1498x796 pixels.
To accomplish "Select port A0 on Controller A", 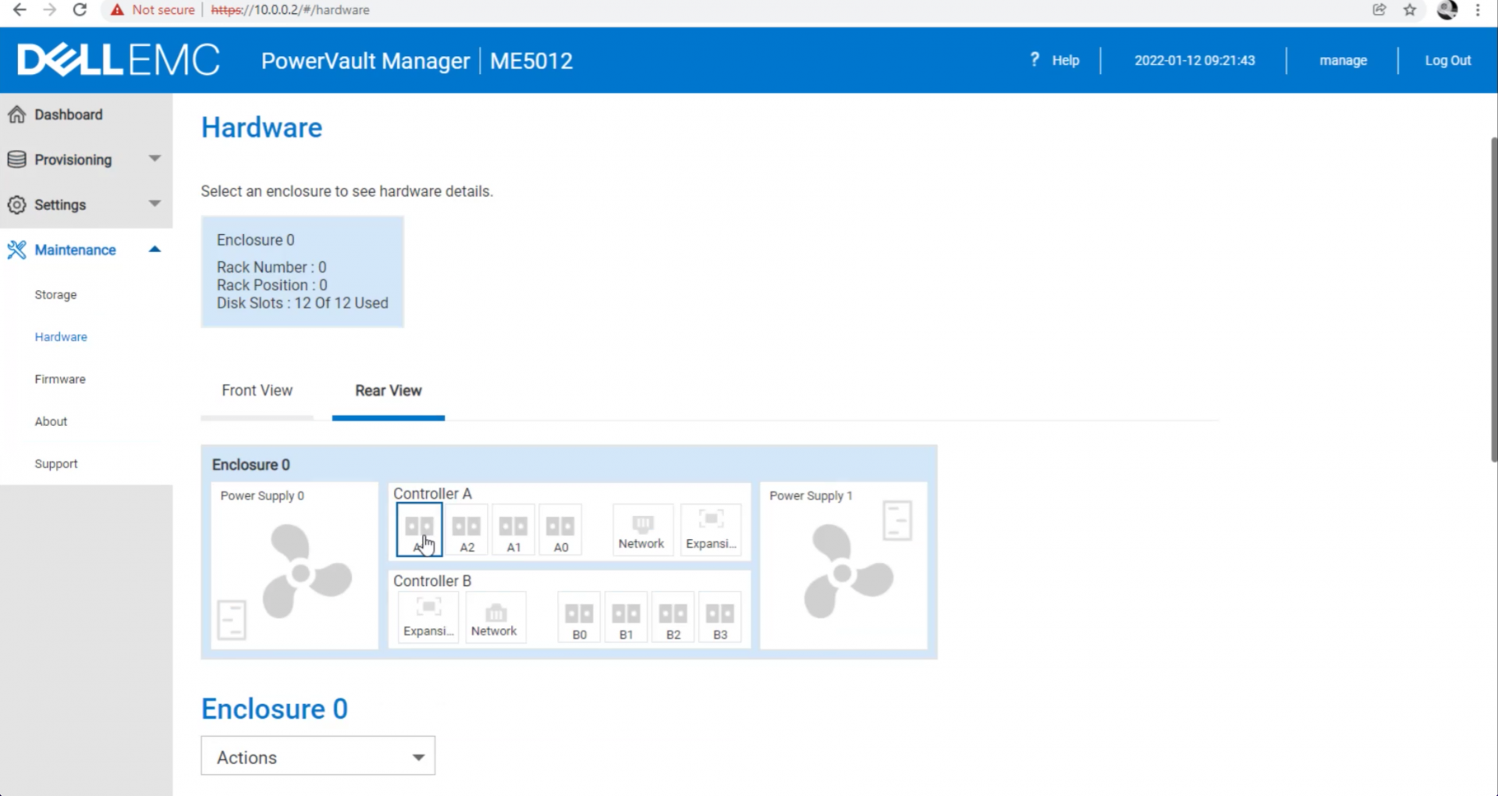I will pyautogui.click(x=560, y=531).
